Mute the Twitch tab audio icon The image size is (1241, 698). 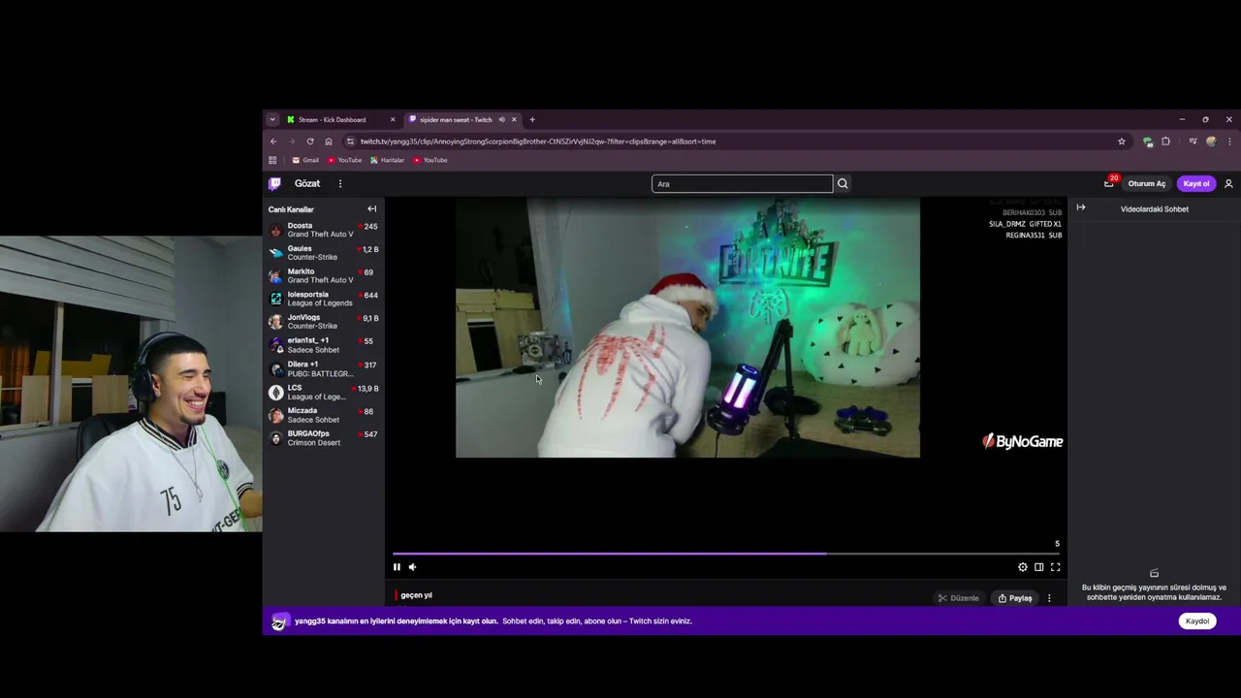pos(501,119)
